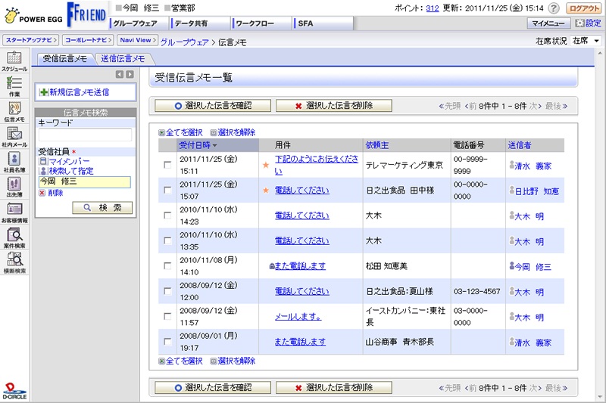Click sender 日比野 知恵 link
The height and width of the screenshot is (403, 606).
click(x=537, y=191)
